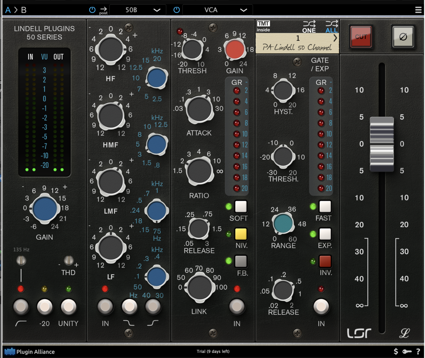The width and height of the screenshot is (425, 358).
Task: Click the blue HMF frequency knob
Action: [x=157, y=144]
